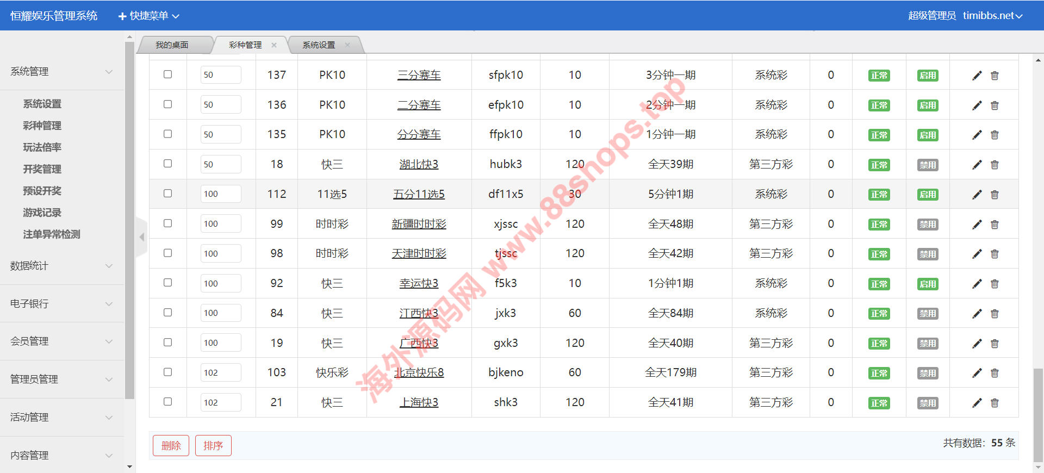Close the 系统设置 tab
Screen dimensions: 1044x473
pos(347,45)
